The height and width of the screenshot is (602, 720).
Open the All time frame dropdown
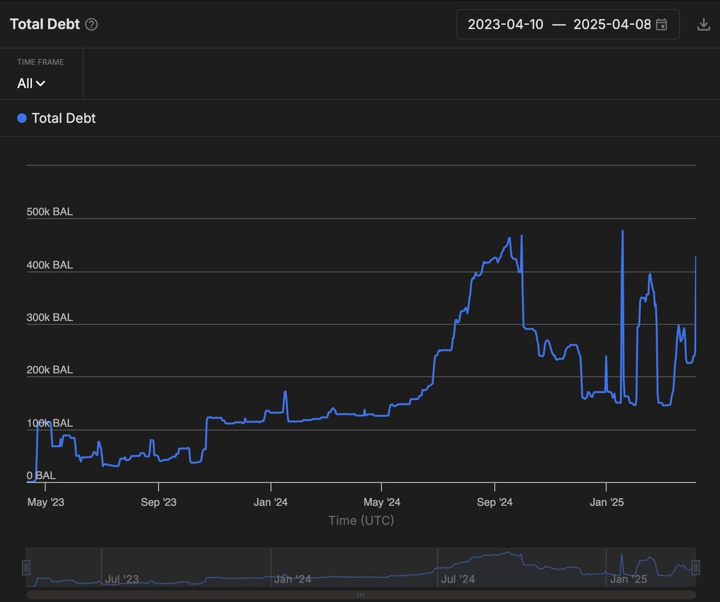(x=31, y=83)
